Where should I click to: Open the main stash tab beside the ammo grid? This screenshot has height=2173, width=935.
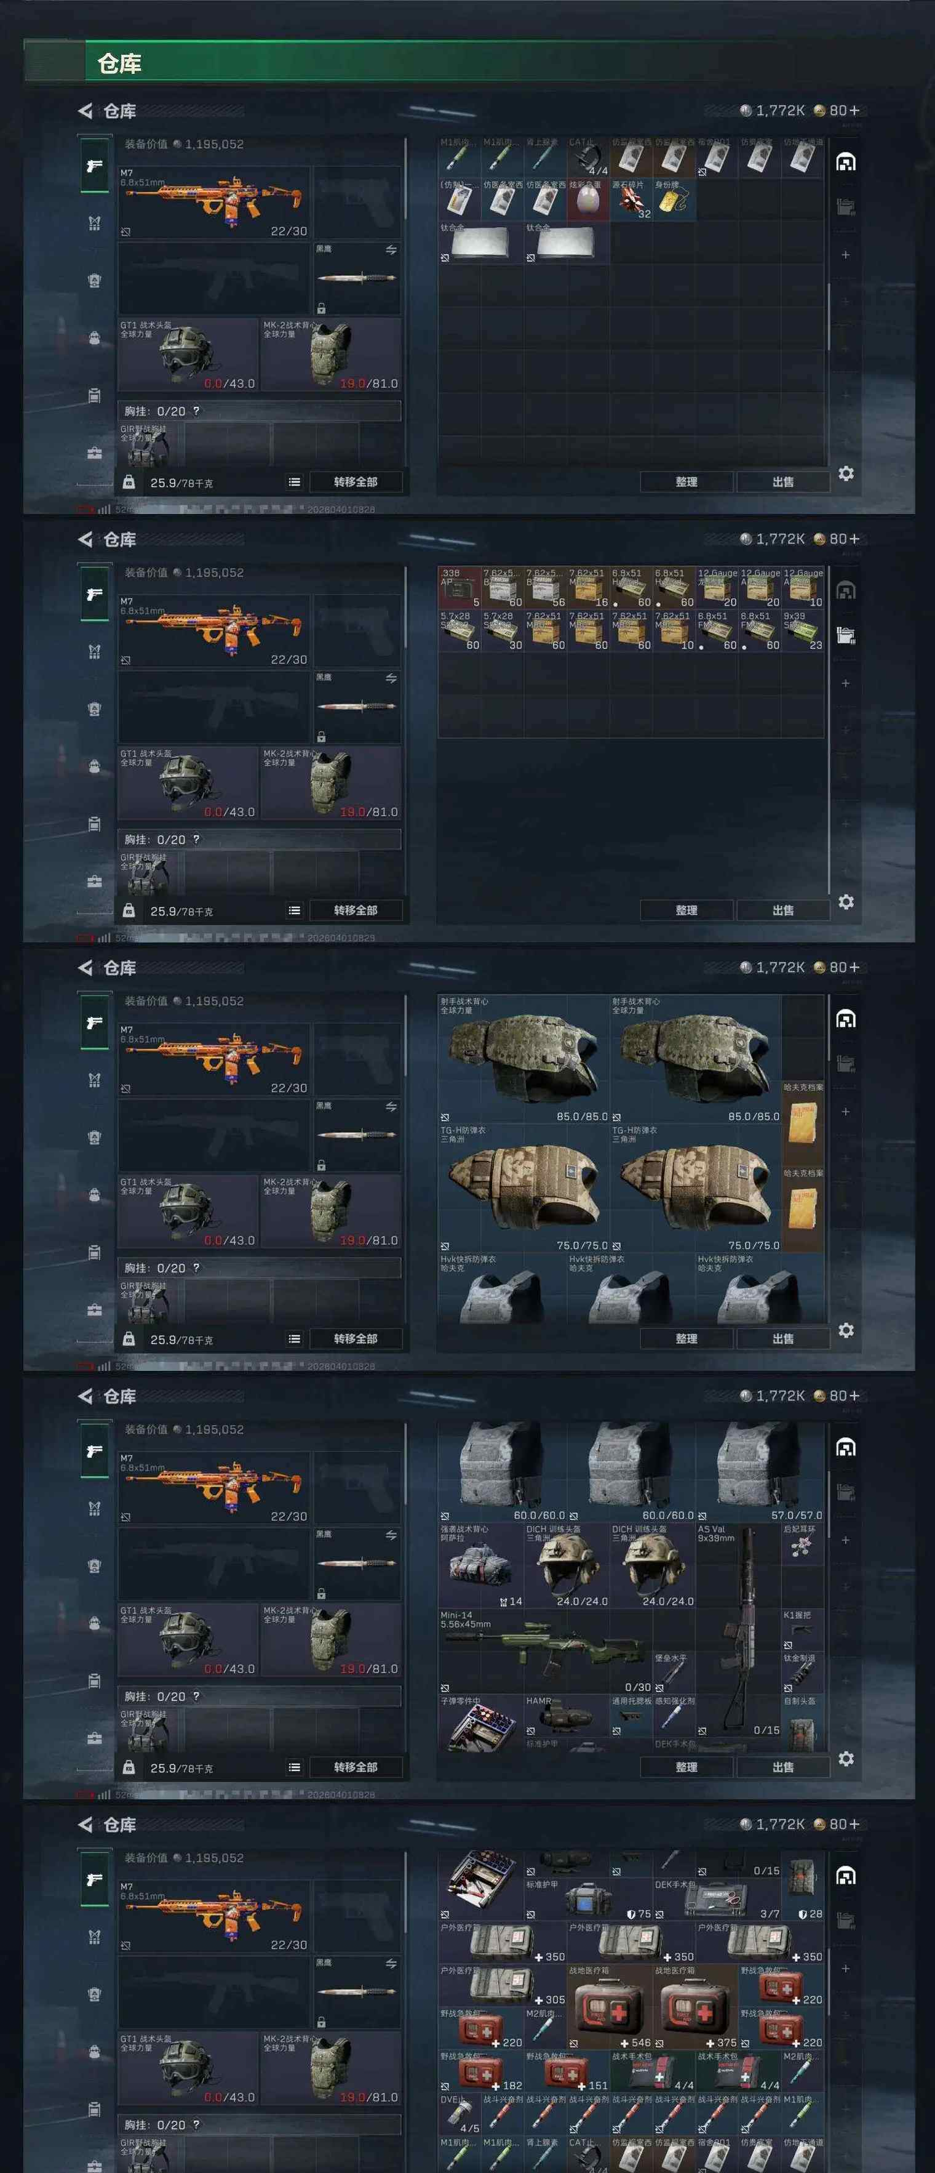(x=846, y=590)
